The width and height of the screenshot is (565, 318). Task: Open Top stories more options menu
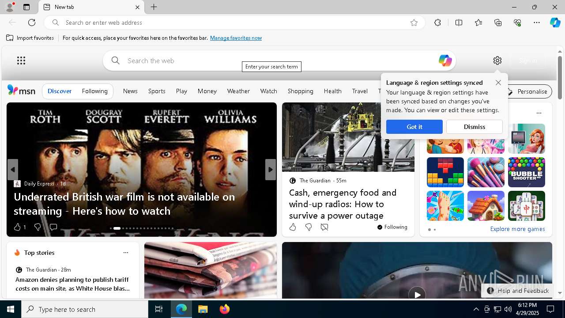pos(126,253)
